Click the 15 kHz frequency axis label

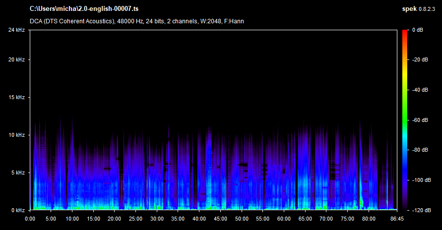16,97
